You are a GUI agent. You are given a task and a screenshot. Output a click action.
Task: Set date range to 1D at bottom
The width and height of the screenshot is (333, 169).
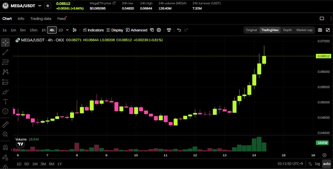pos(19,164)
